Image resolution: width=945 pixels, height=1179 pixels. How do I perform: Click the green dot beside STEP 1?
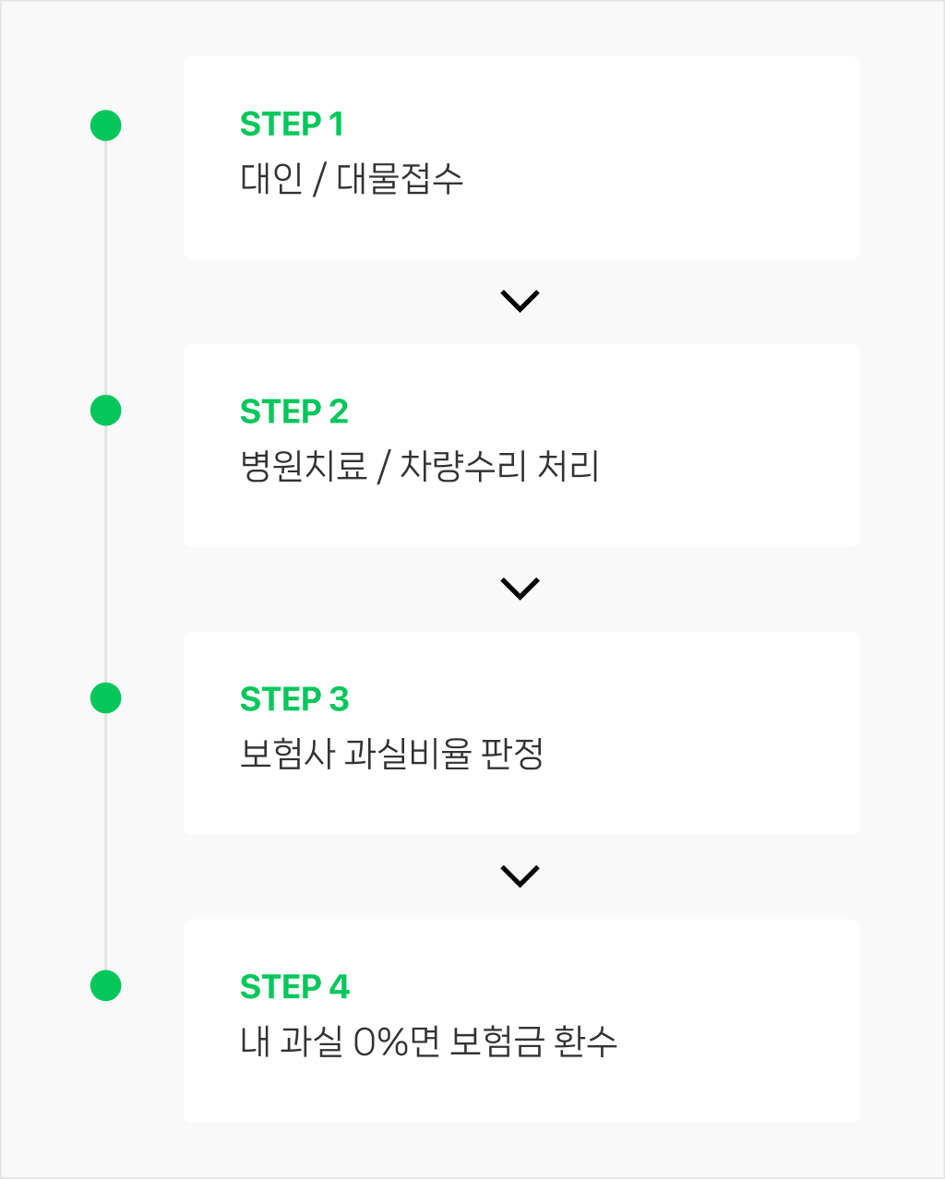click(106, 125)
